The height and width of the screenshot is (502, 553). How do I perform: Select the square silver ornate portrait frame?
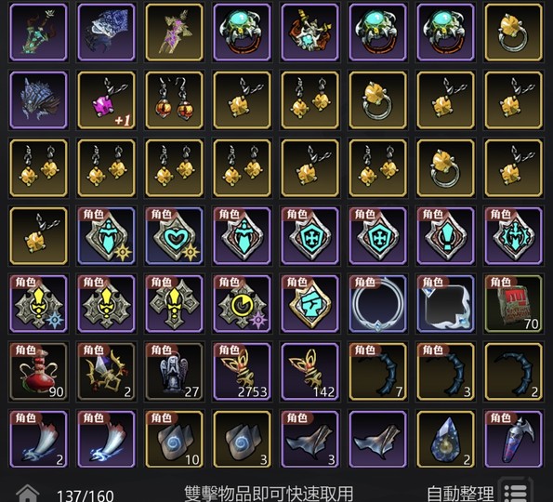click(x=446, y=304)
